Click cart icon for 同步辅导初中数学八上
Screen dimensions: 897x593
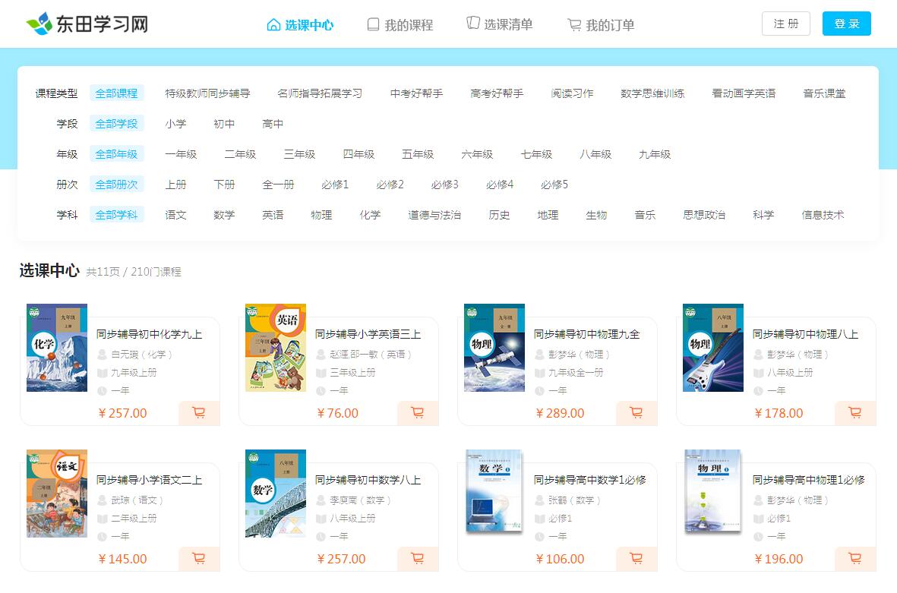coord(418,559)
